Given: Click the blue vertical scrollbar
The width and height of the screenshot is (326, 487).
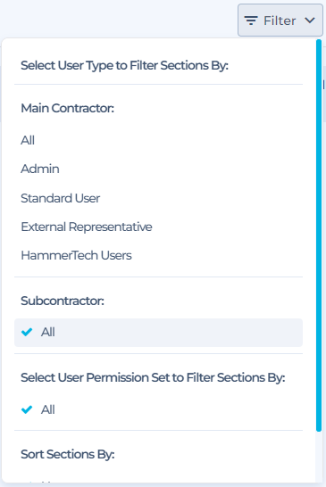Looking at the screenshot, I should 319,235.
